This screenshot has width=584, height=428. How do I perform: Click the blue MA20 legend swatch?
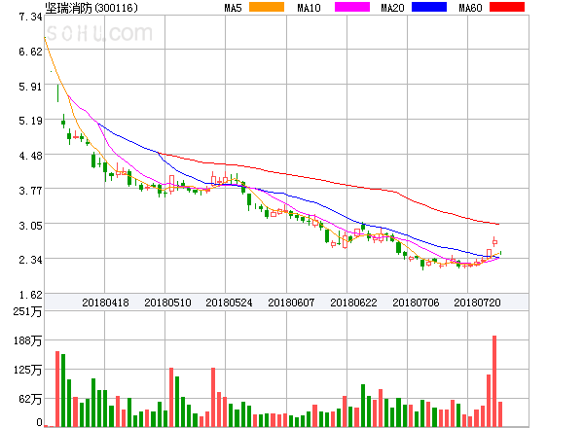pos(429,7)
